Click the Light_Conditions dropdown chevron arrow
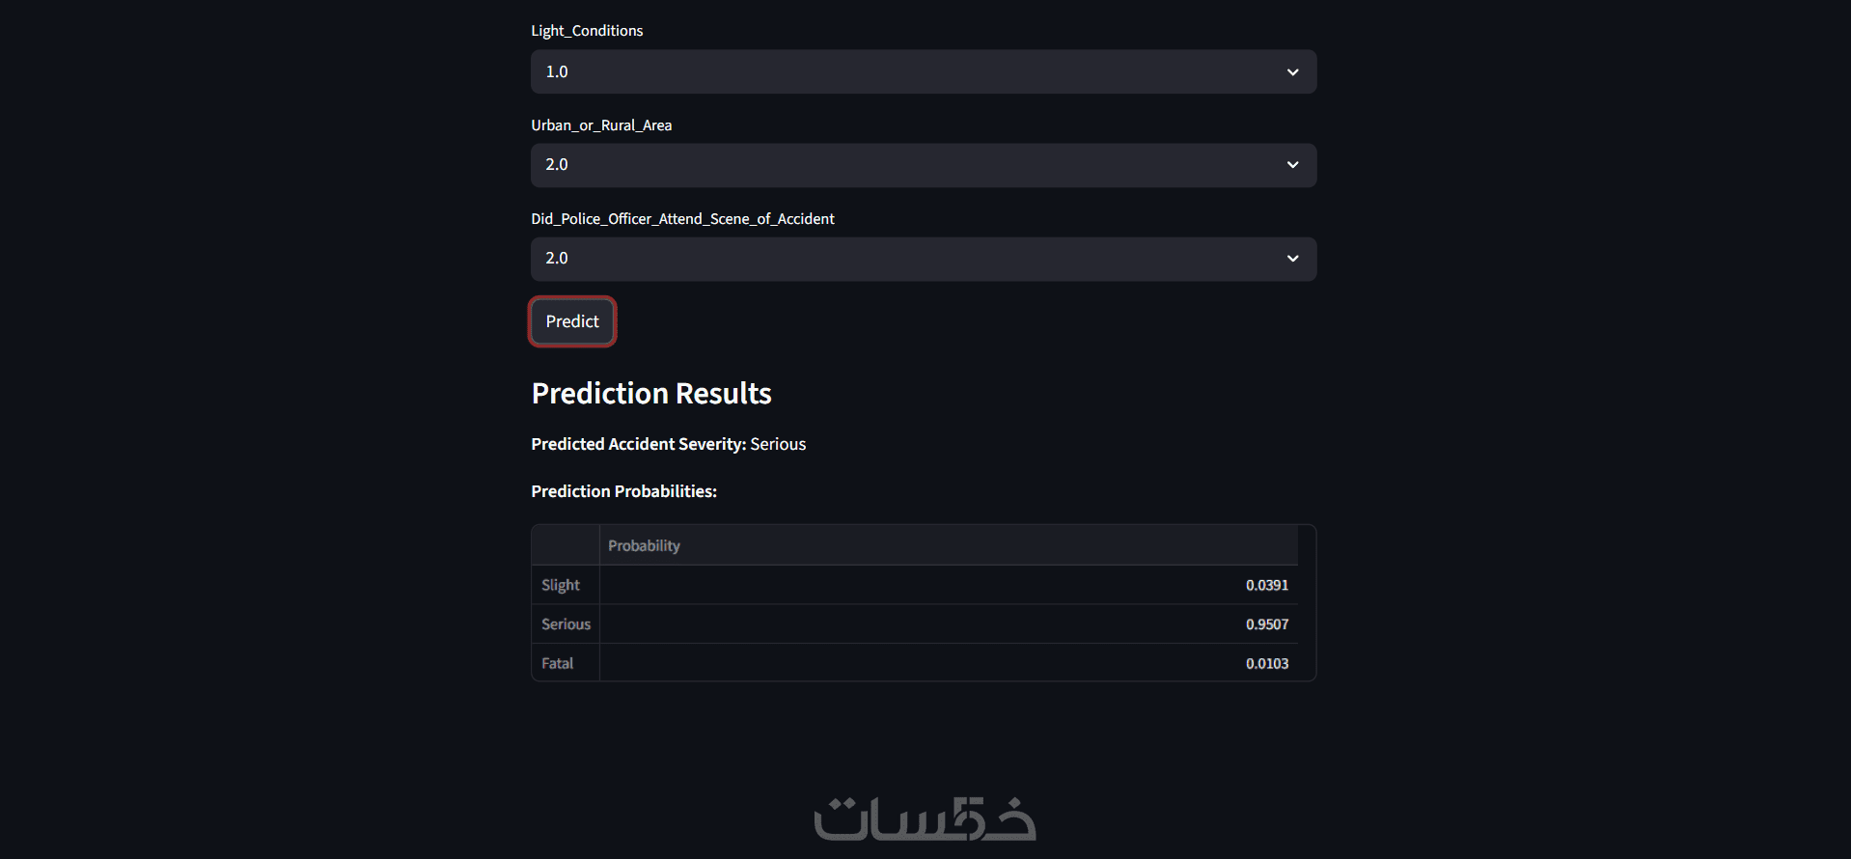Screen dimensions: 1851x859 [1292, 72]
